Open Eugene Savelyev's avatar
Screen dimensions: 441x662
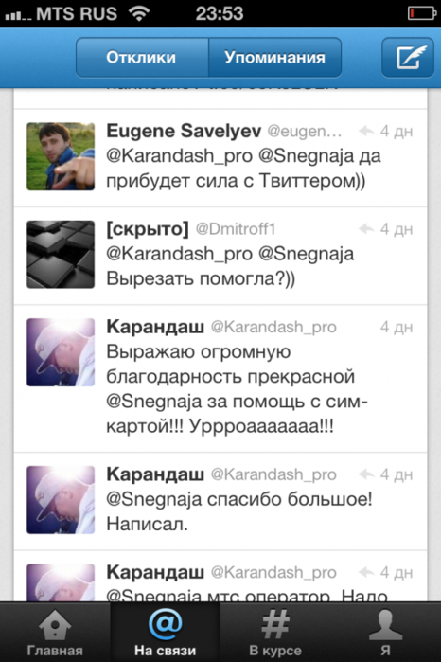[61, 156]
